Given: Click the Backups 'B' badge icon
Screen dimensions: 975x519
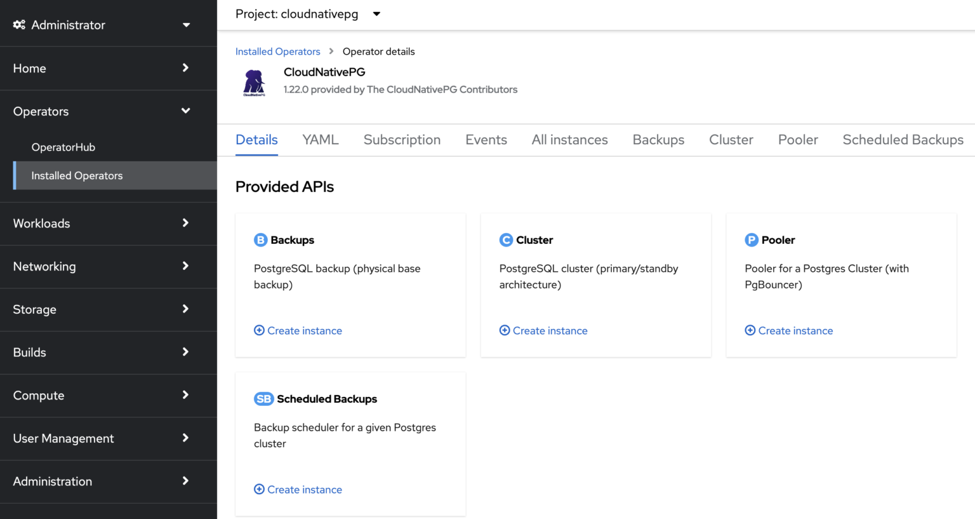Looking at the screenshot, I should (x=260, y=240).
